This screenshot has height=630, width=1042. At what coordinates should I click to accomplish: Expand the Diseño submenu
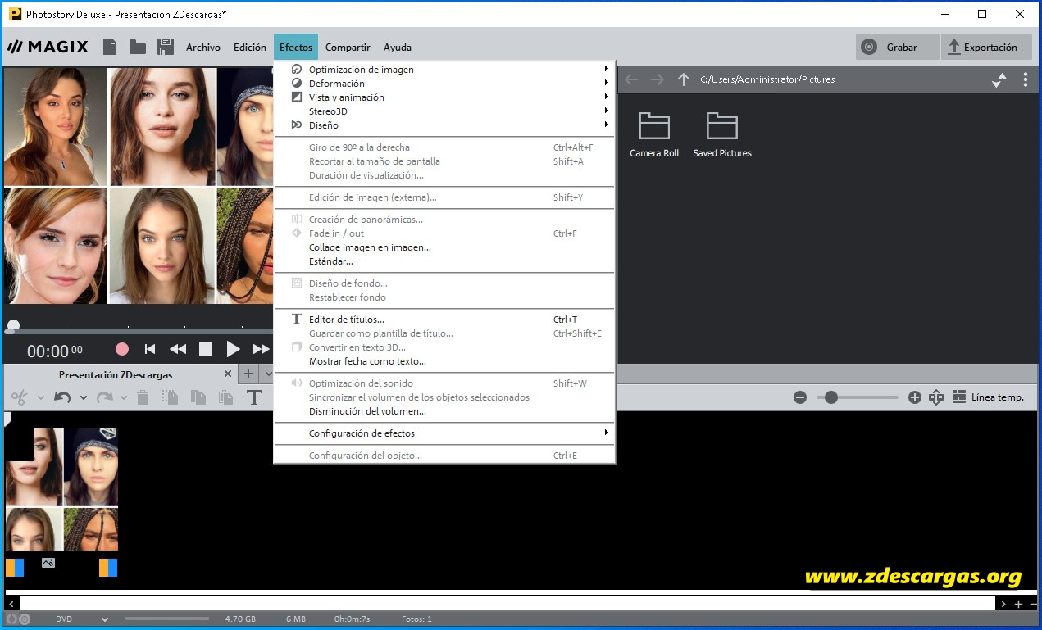click(444, 125)
